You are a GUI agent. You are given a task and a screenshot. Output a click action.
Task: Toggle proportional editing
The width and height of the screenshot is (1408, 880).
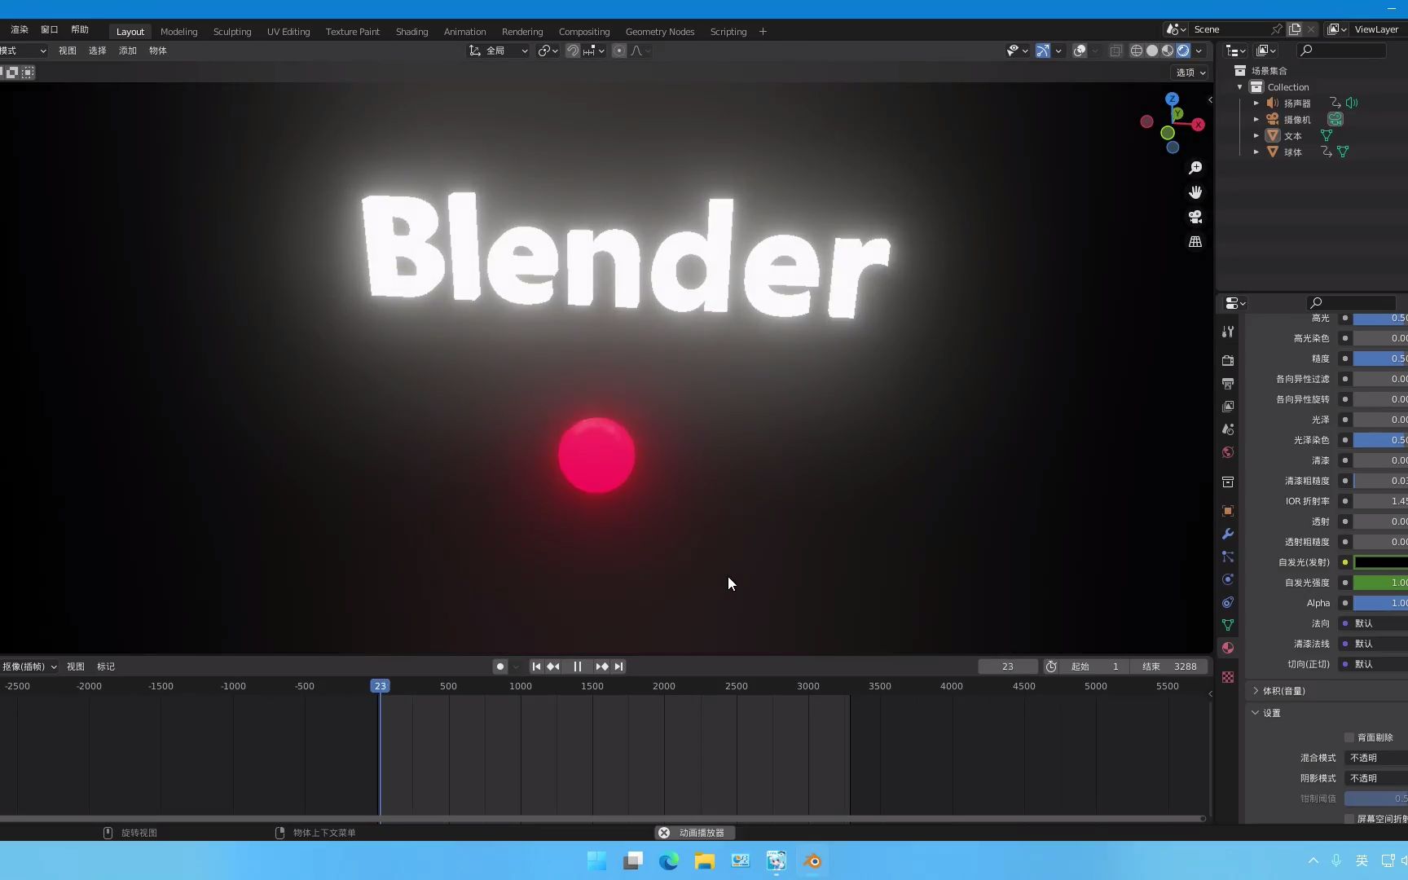pyautogui.click(x=619, y=51)
